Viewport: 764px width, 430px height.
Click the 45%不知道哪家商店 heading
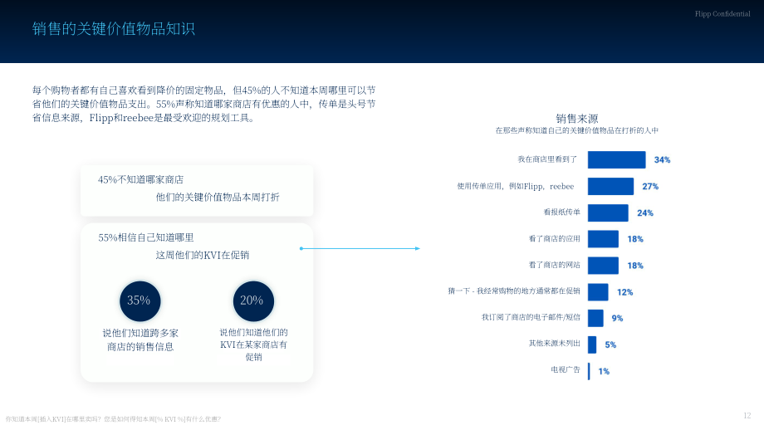coord(141,179)
